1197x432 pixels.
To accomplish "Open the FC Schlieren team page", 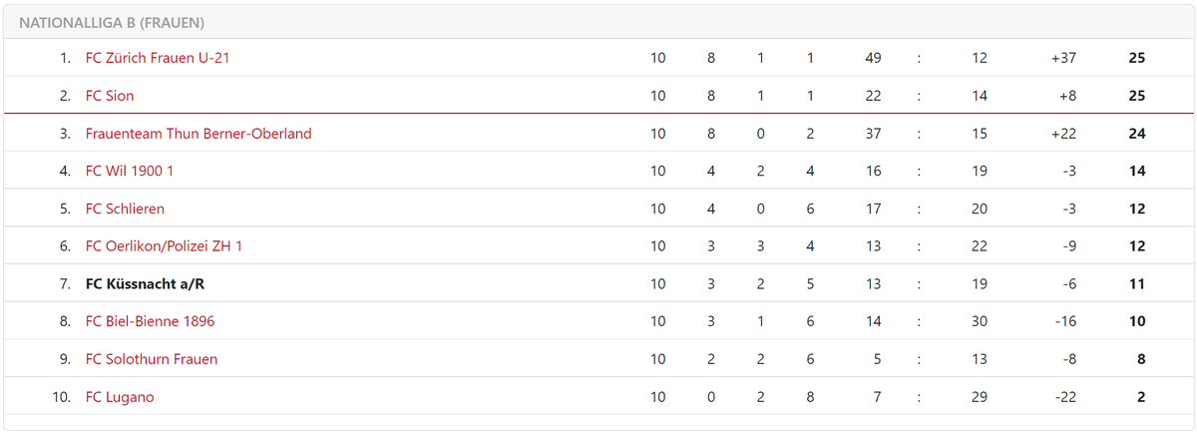I will pos(125,209).
